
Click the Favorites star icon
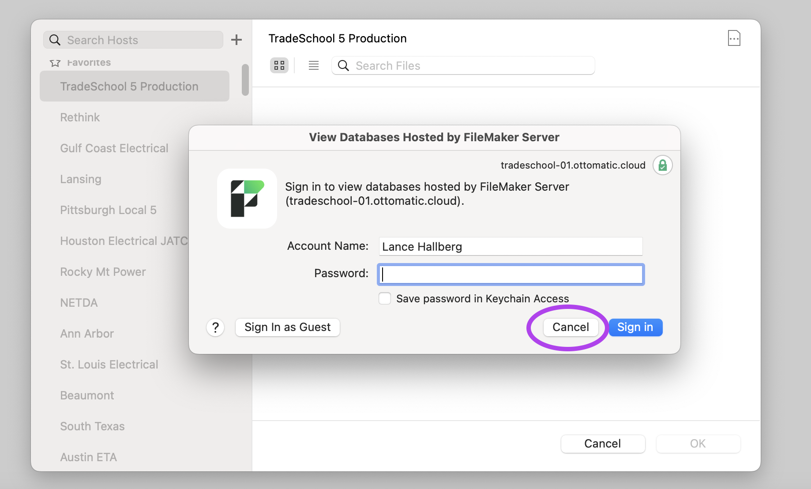click(55, 63)
